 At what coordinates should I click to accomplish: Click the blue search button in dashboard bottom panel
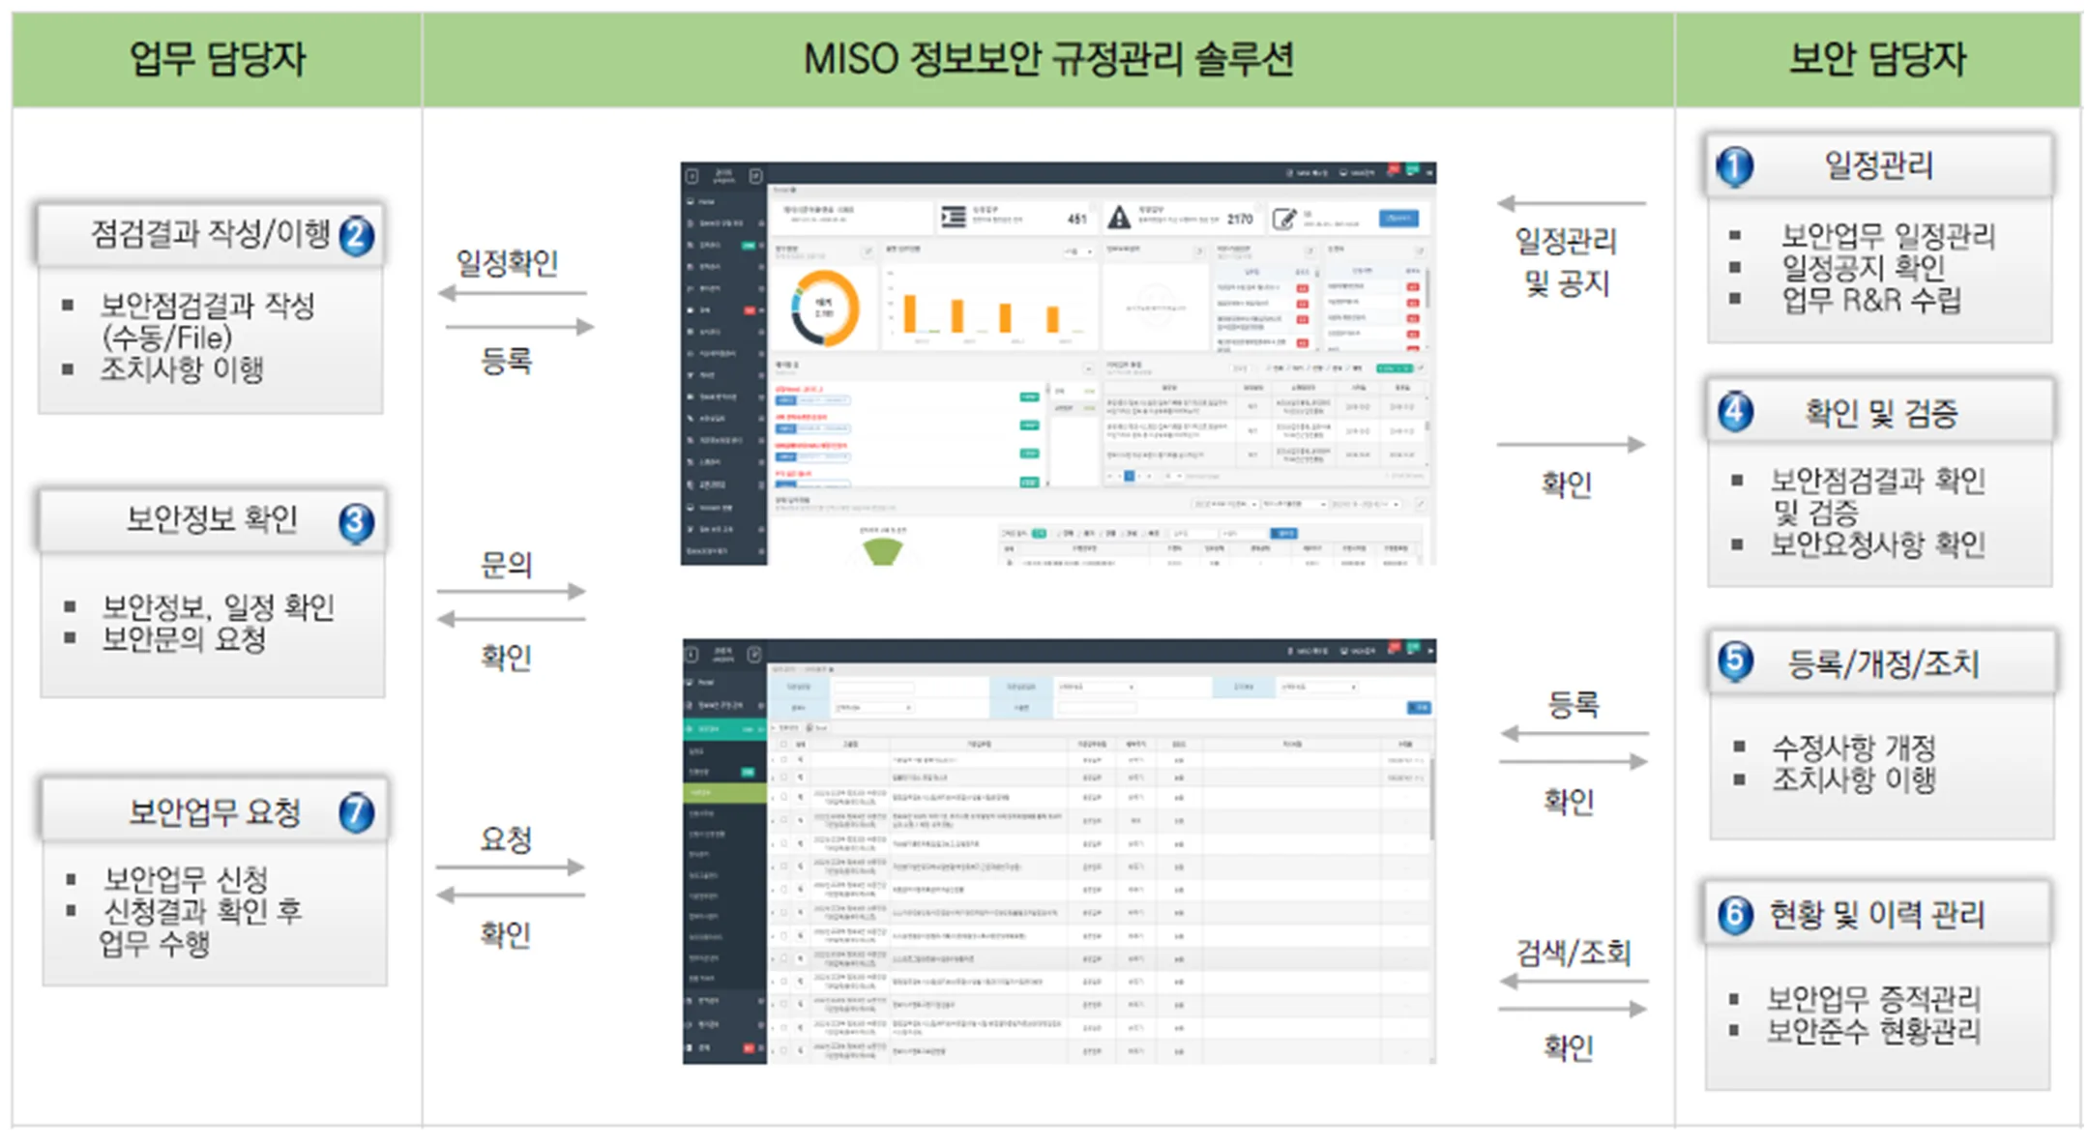click(1284, 533)
